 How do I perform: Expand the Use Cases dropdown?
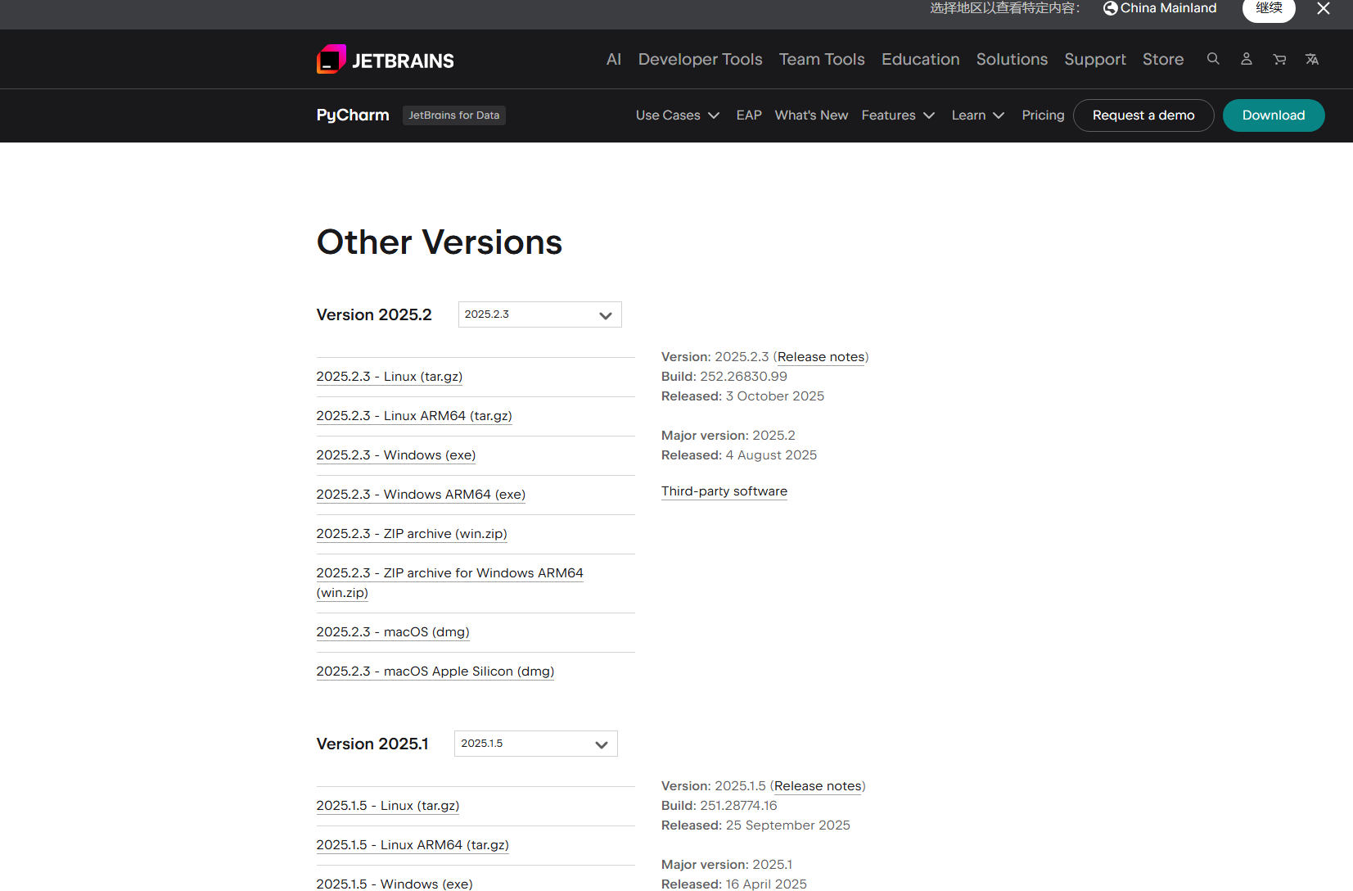[x=678, y=115]
